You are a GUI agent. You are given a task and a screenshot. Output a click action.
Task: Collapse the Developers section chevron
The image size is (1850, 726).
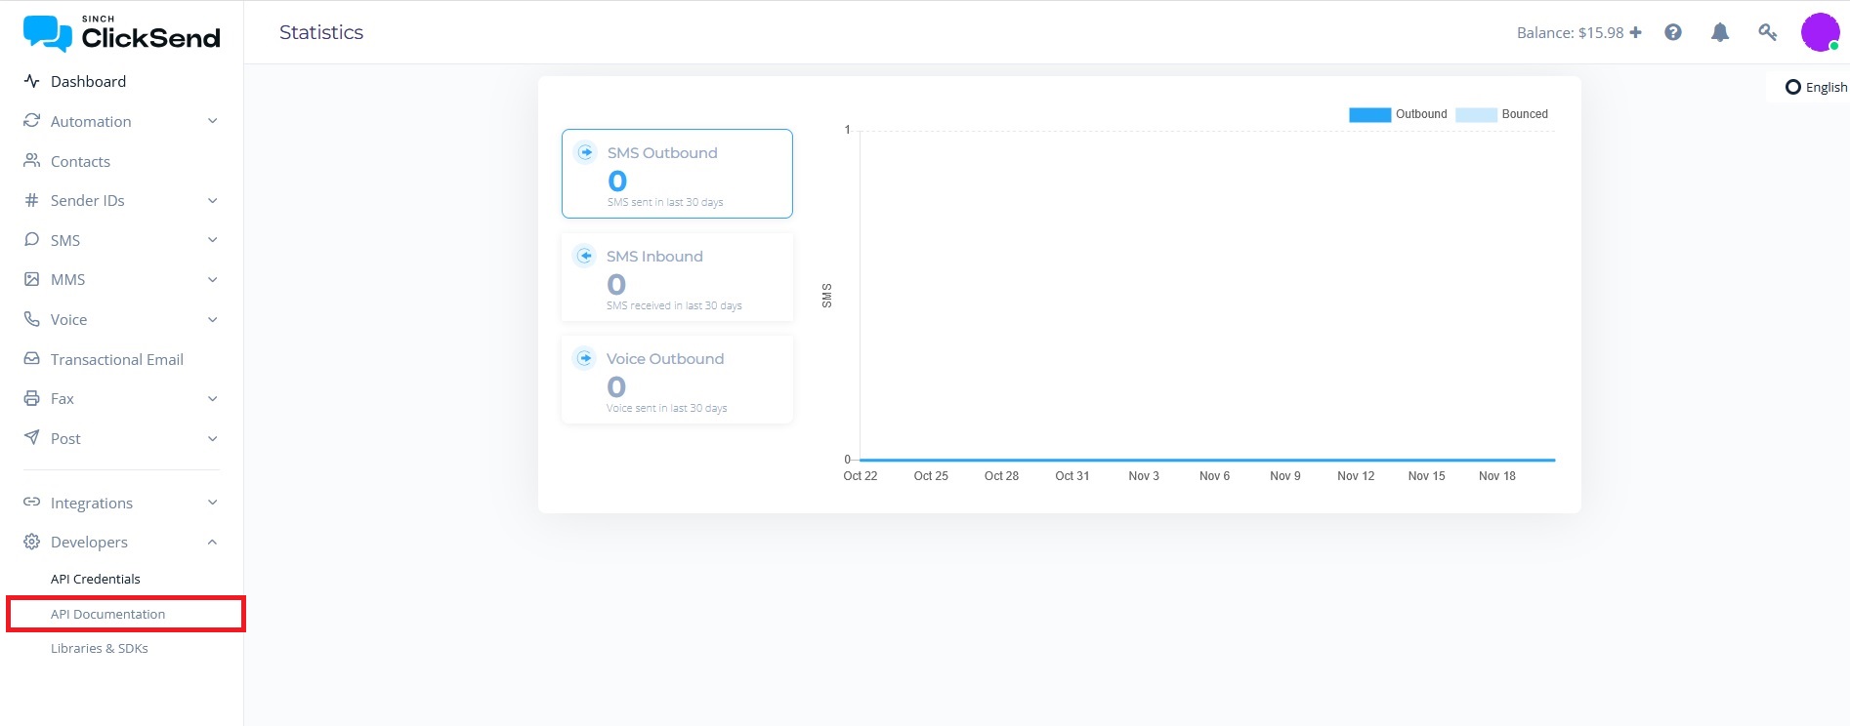pyautogui.click(x=212, y=542)
